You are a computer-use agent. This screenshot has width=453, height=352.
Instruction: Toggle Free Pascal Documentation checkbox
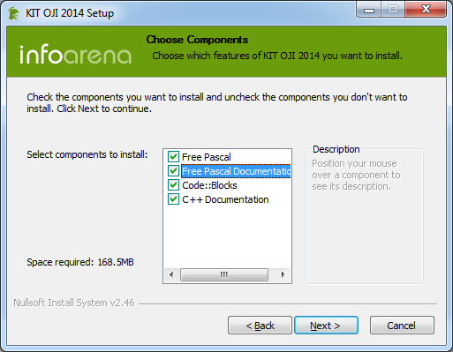pyautogui.click(x=173, y=171)
